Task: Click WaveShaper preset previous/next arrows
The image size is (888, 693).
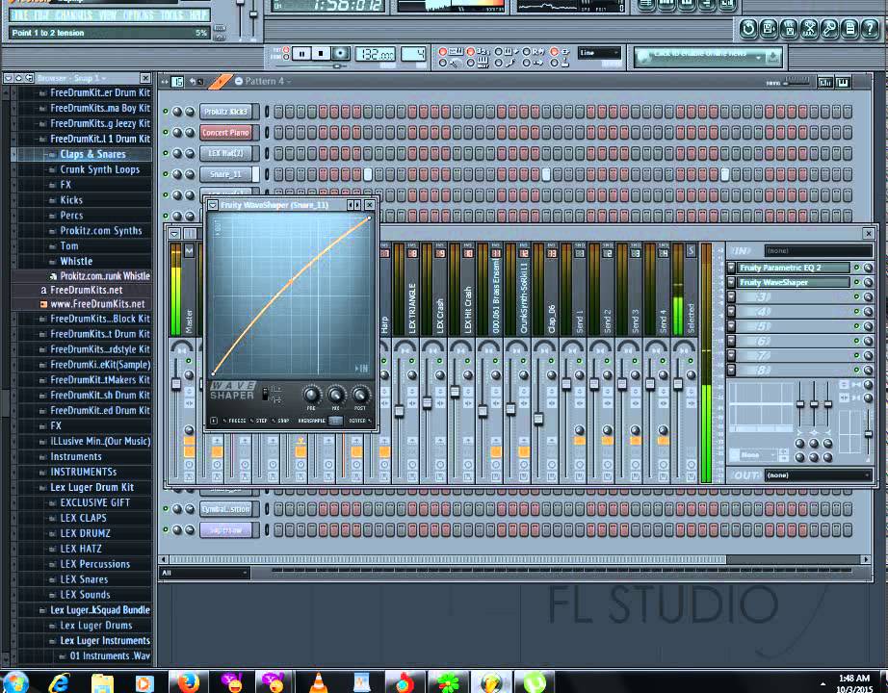Action: coord(354,205)
